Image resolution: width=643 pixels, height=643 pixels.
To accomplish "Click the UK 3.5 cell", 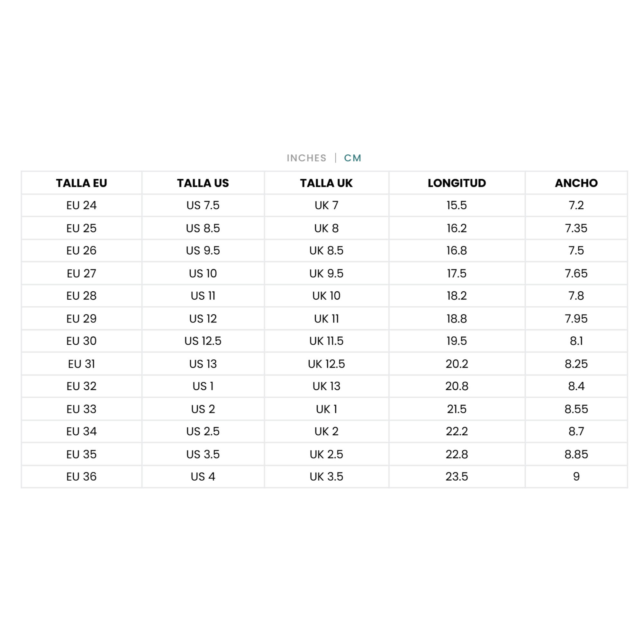I will (327, 477).
